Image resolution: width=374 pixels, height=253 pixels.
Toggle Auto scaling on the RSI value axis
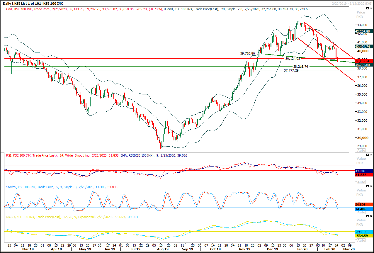[361, 182]
